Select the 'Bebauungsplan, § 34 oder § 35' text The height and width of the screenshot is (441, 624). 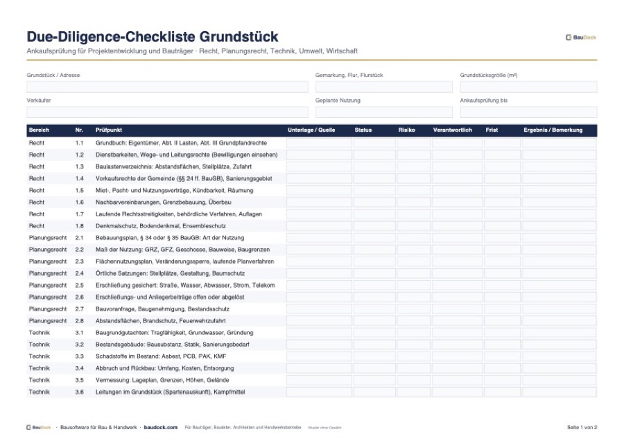[x=170, y=238]
